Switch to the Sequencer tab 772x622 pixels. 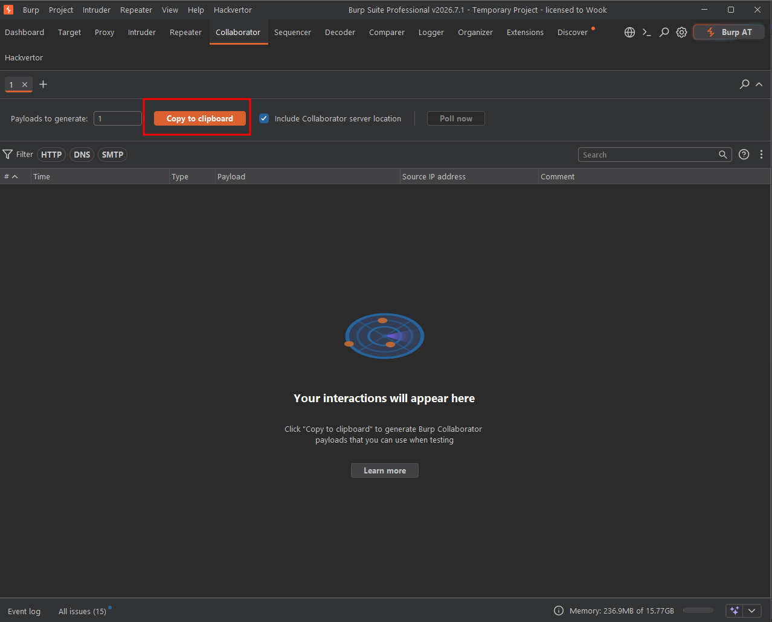pos(292,33)
